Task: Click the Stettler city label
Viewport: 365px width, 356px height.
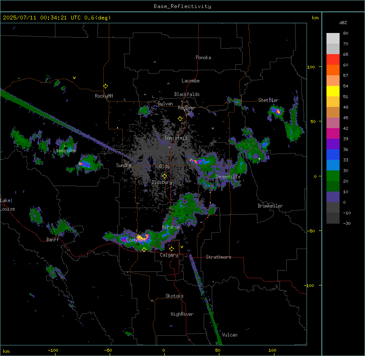Action: click(x=268, y=100)
